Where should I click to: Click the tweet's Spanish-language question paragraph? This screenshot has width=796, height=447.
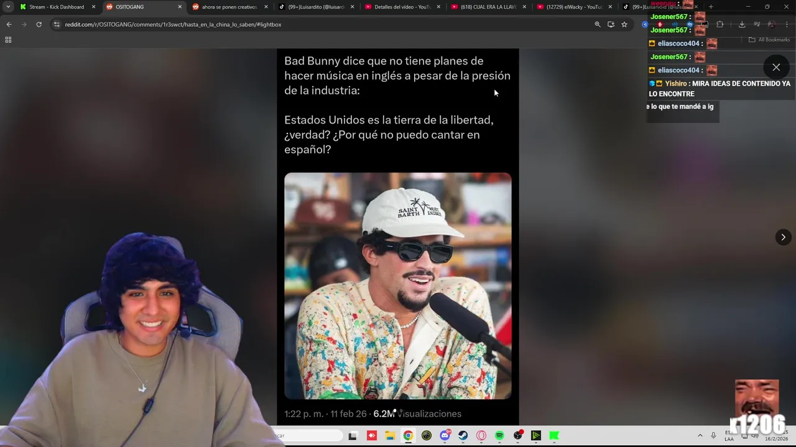pyautogui.click(x=389, y=135)
